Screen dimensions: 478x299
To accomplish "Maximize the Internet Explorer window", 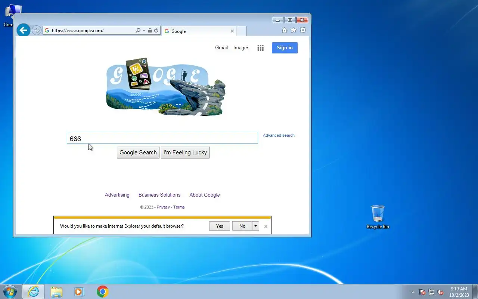I will pyautogui.click(x=290, y=20).
